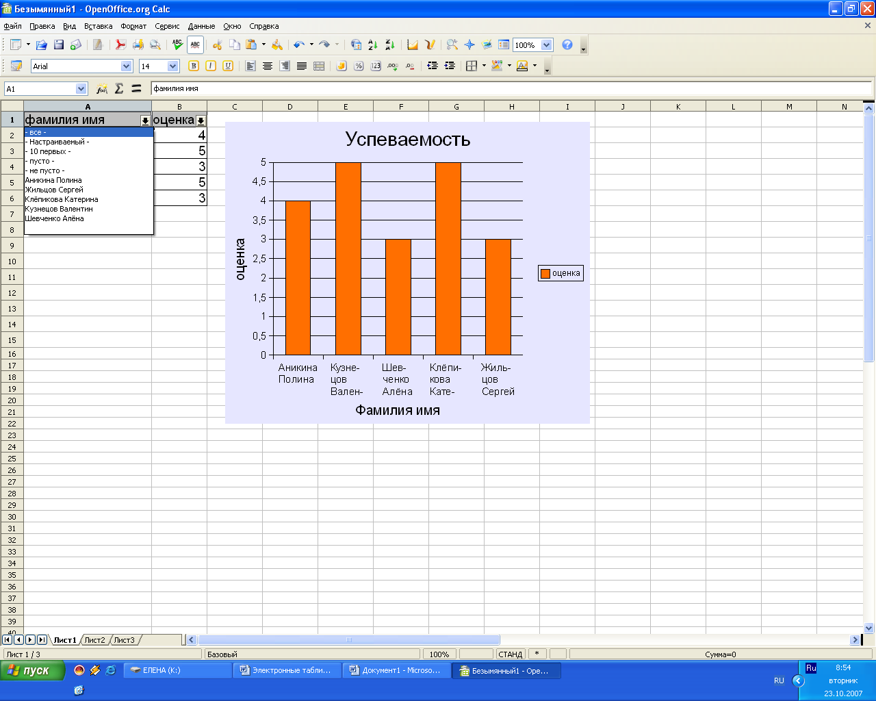Undo the last action
Screen dimensions: 876x701
click(299, 45)
